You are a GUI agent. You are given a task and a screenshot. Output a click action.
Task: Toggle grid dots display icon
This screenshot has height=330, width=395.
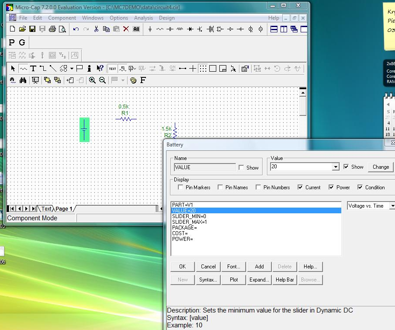pos(203,69)
